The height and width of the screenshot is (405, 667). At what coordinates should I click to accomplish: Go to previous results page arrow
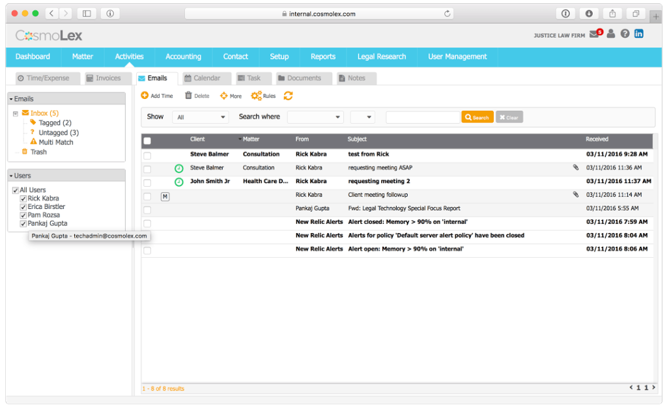[x=631, y=387]
